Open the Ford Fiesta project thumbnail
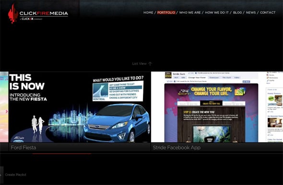The width and height of the screenshot is (283, 185). (80, 107)
